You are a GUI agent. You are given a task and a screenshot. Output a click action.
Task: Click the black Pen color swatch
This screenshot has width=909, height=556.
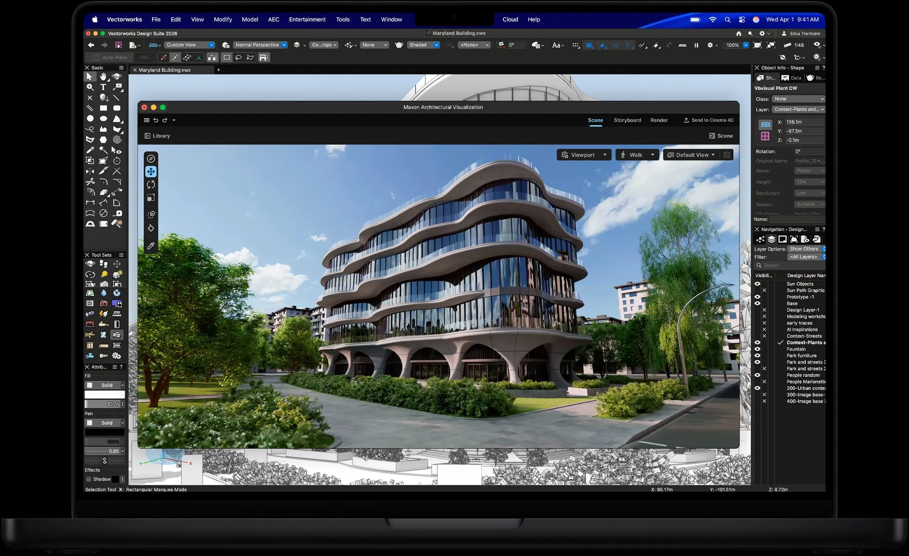click(x=104, y=432)
